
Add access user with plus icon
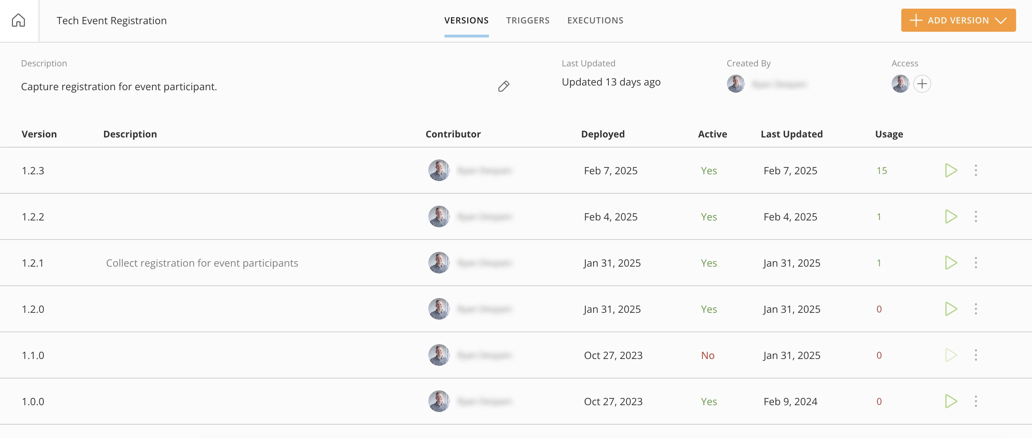coord(922,84)
